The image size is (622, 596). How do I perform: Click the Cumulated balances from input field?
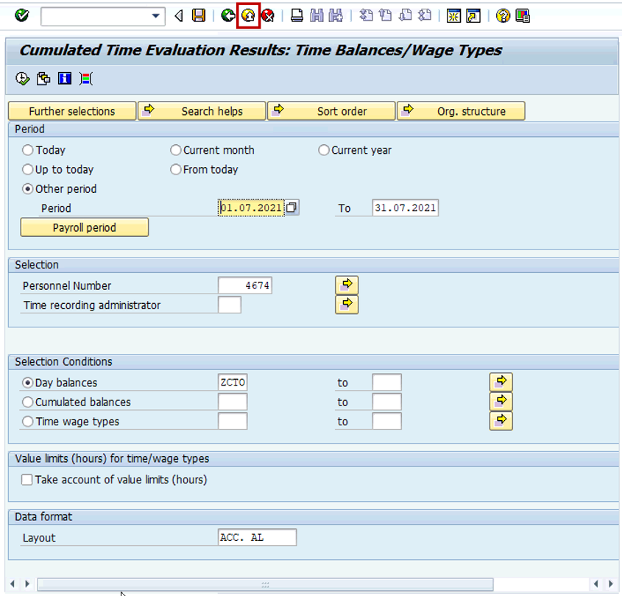[x=233, y=402]
